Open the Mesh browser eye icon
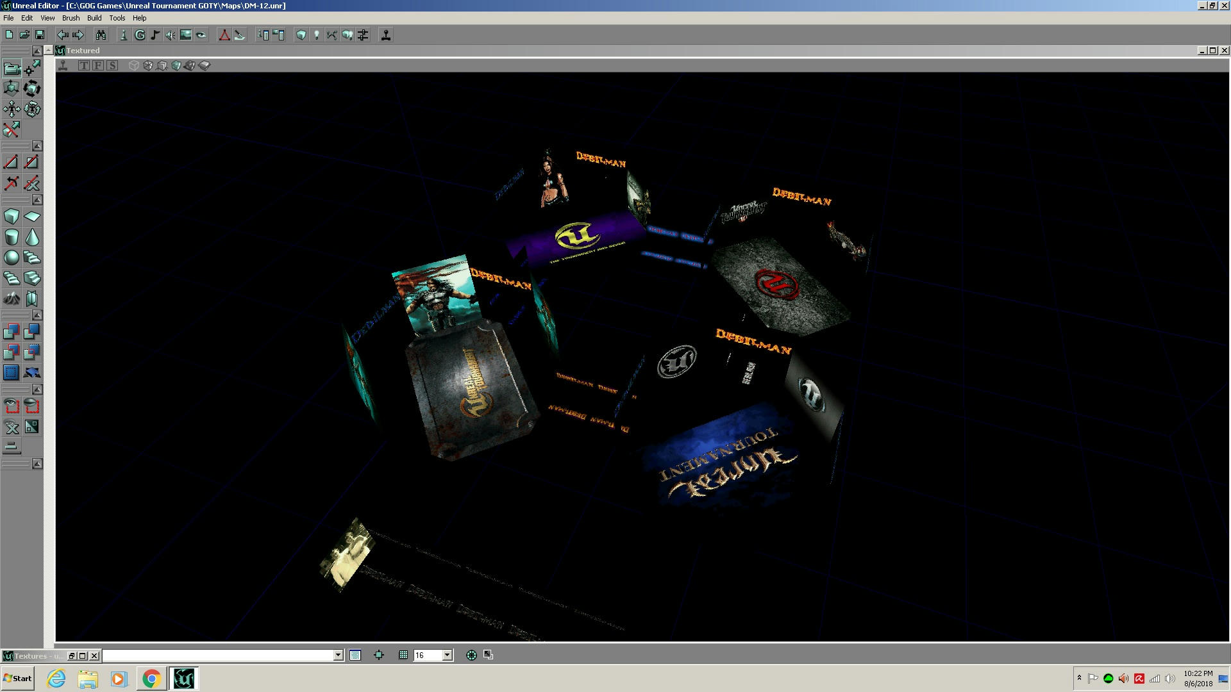 point(201,35)
